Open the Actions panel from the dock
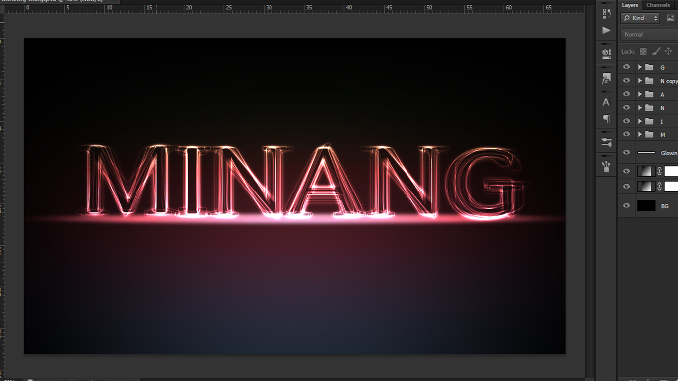 click(606, 30)
